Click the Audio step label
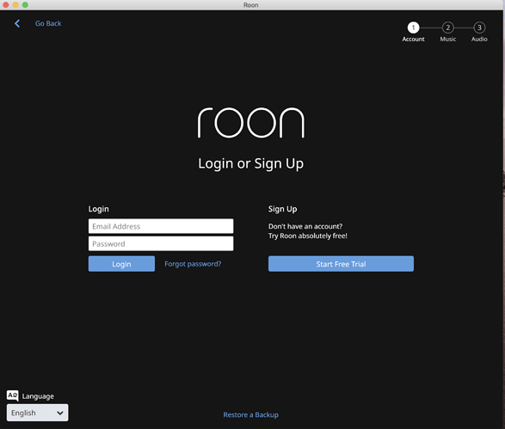The height and width of the screenshot is (429, 505). pos(479,40)
